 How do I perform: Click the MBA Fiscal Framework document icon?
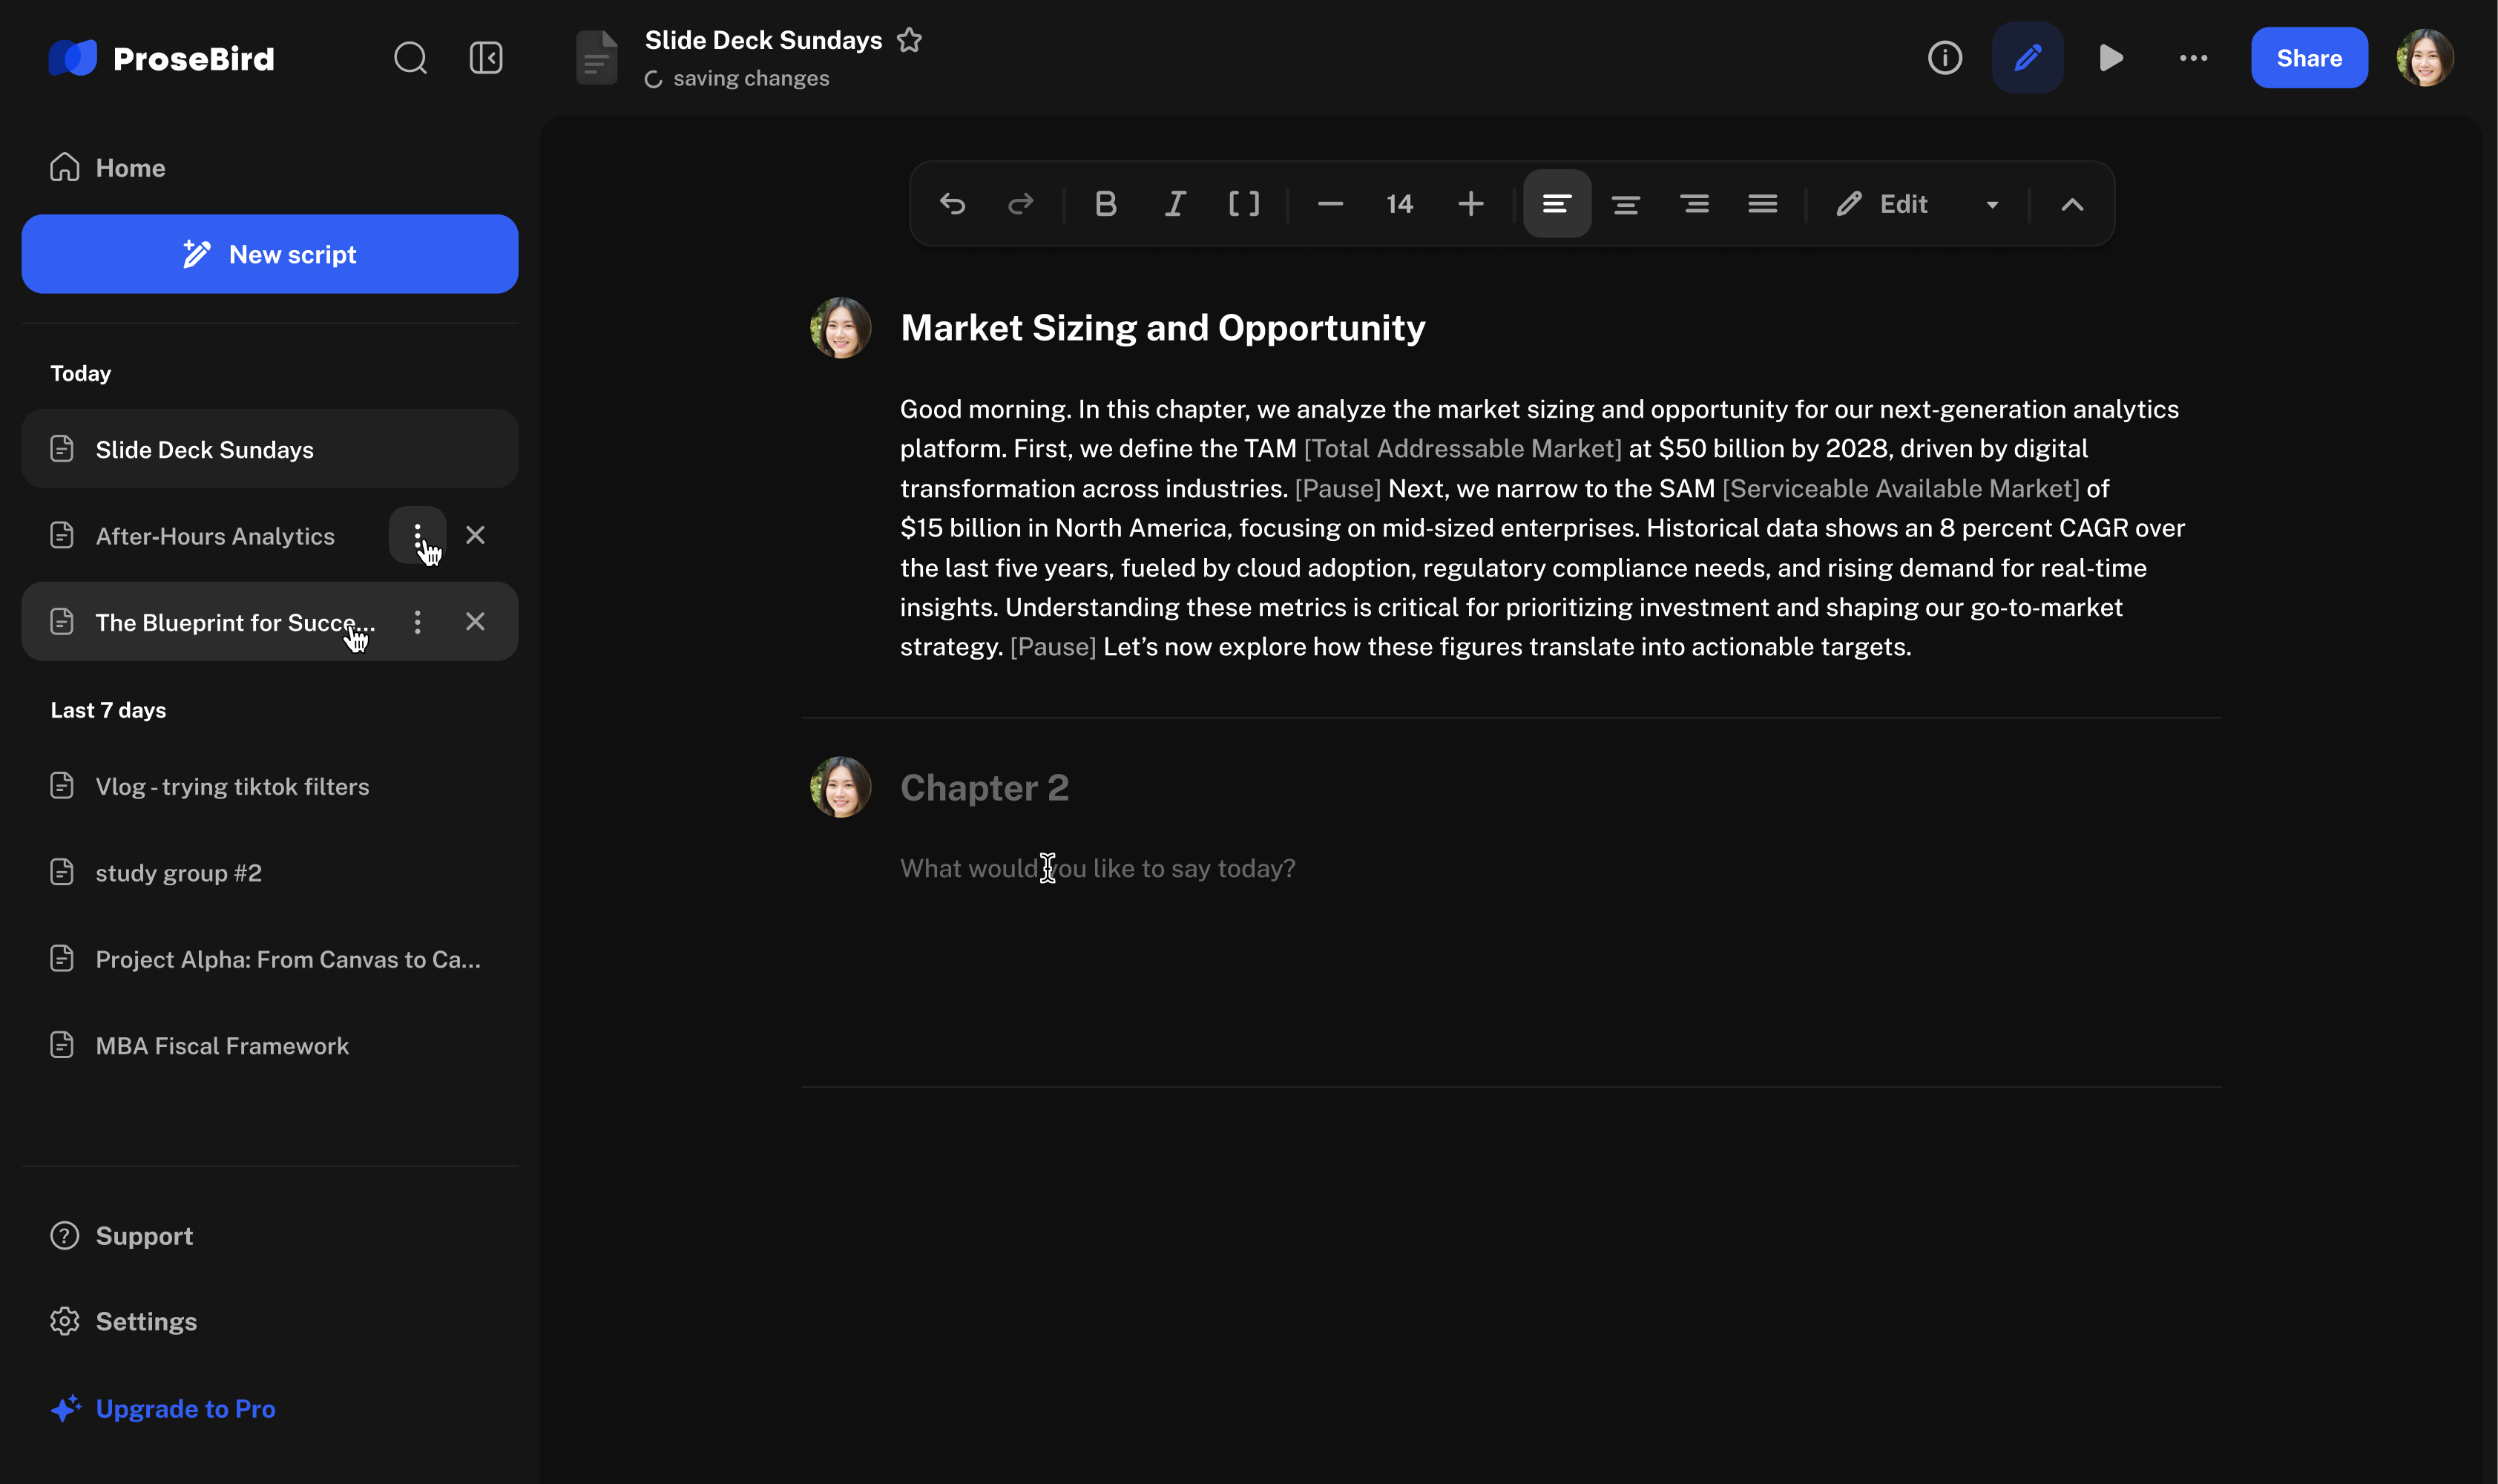[62, 1045]
